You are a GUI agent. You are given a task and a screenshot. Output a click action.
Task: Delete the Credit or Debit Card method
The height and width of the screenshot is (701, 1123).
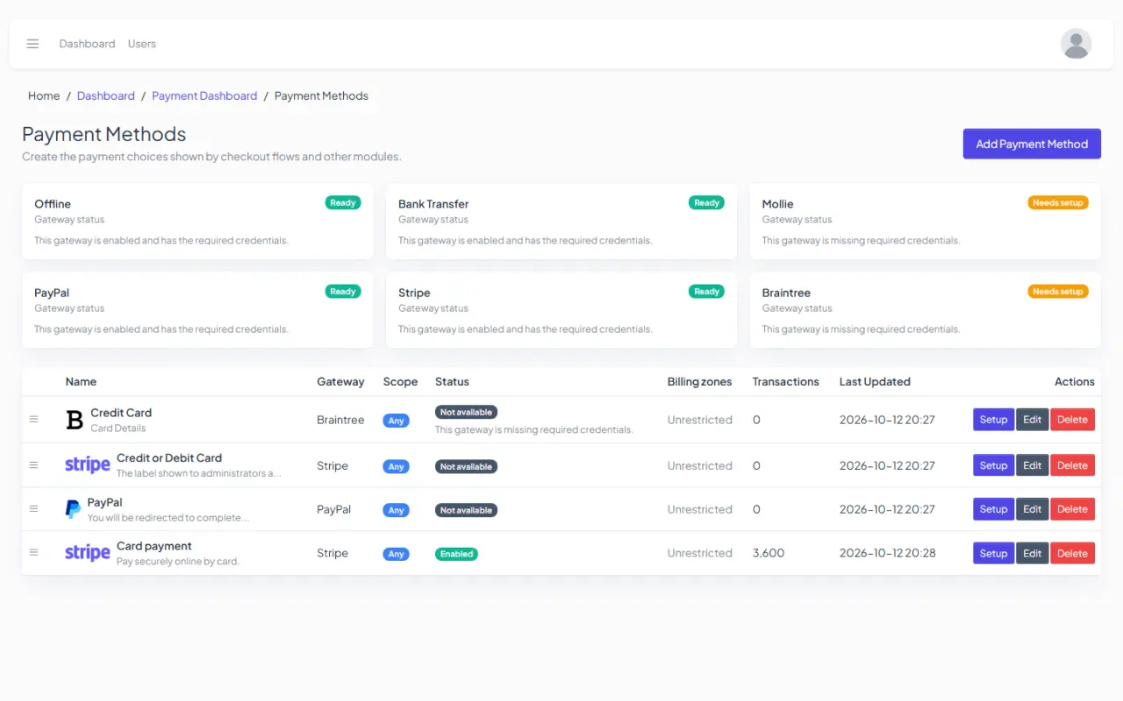pos(1072,465)
